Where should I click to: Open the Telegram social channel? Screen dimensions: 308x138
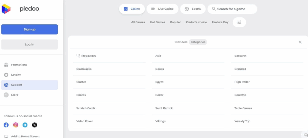click(25, 125)
